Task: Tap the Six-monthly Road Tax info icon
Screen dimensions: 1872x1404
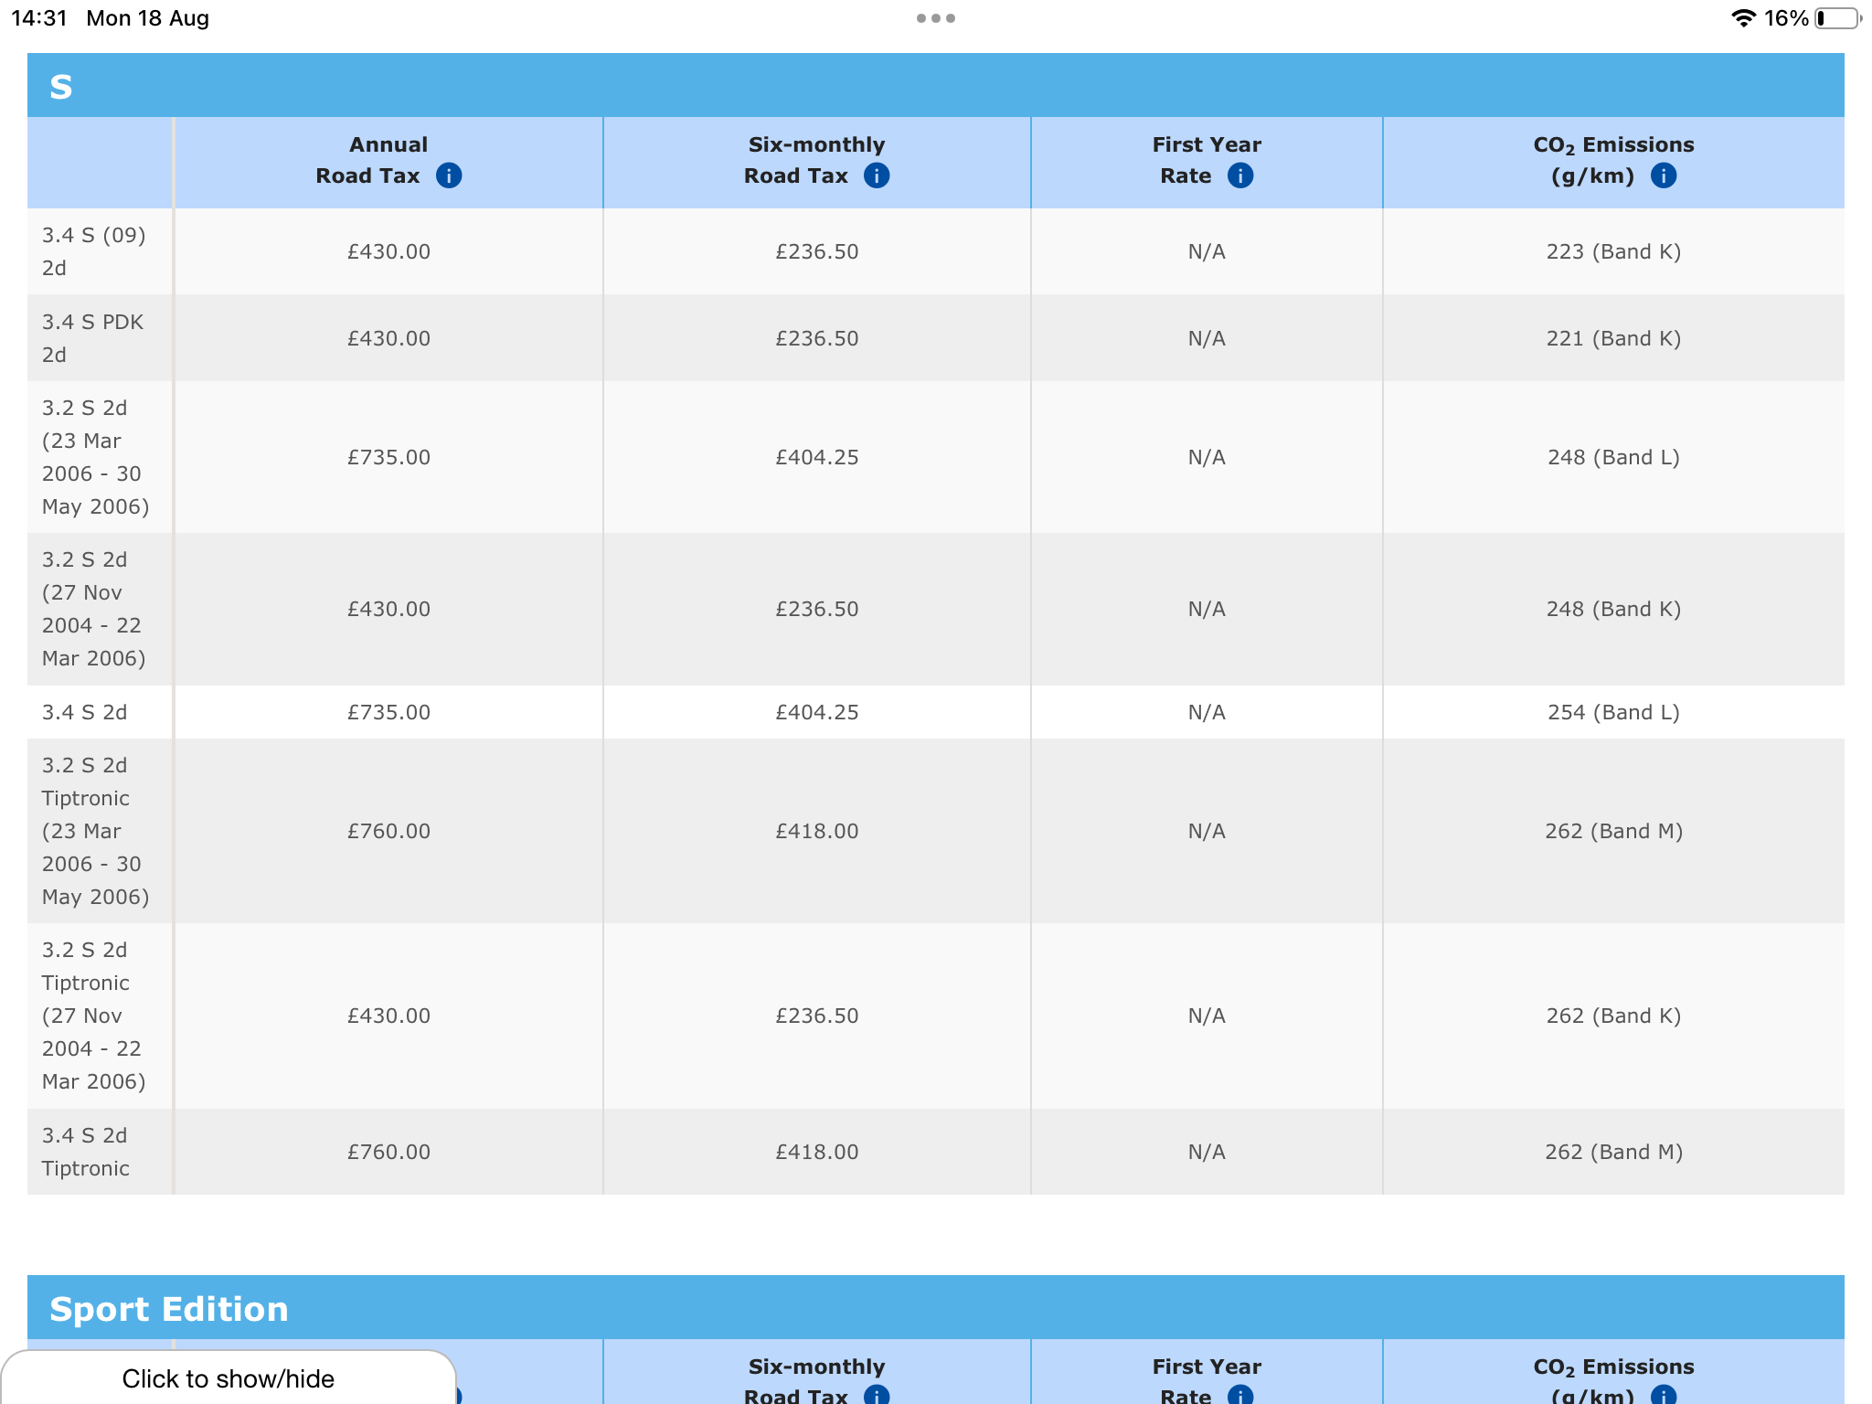Action: tap(877, 175)
